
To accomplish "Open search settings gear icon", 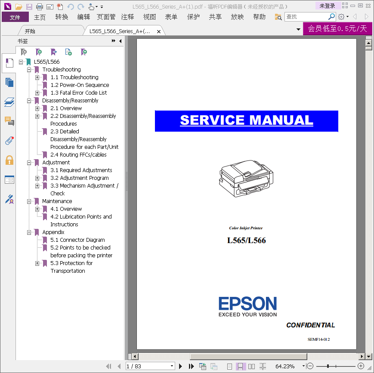I will point(341,17).
